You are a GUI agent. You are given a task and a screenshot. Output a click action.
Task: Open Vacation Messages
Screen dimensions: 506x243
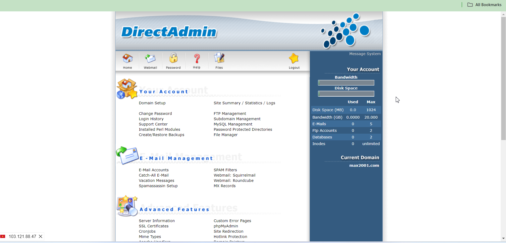tap(157, 181)
